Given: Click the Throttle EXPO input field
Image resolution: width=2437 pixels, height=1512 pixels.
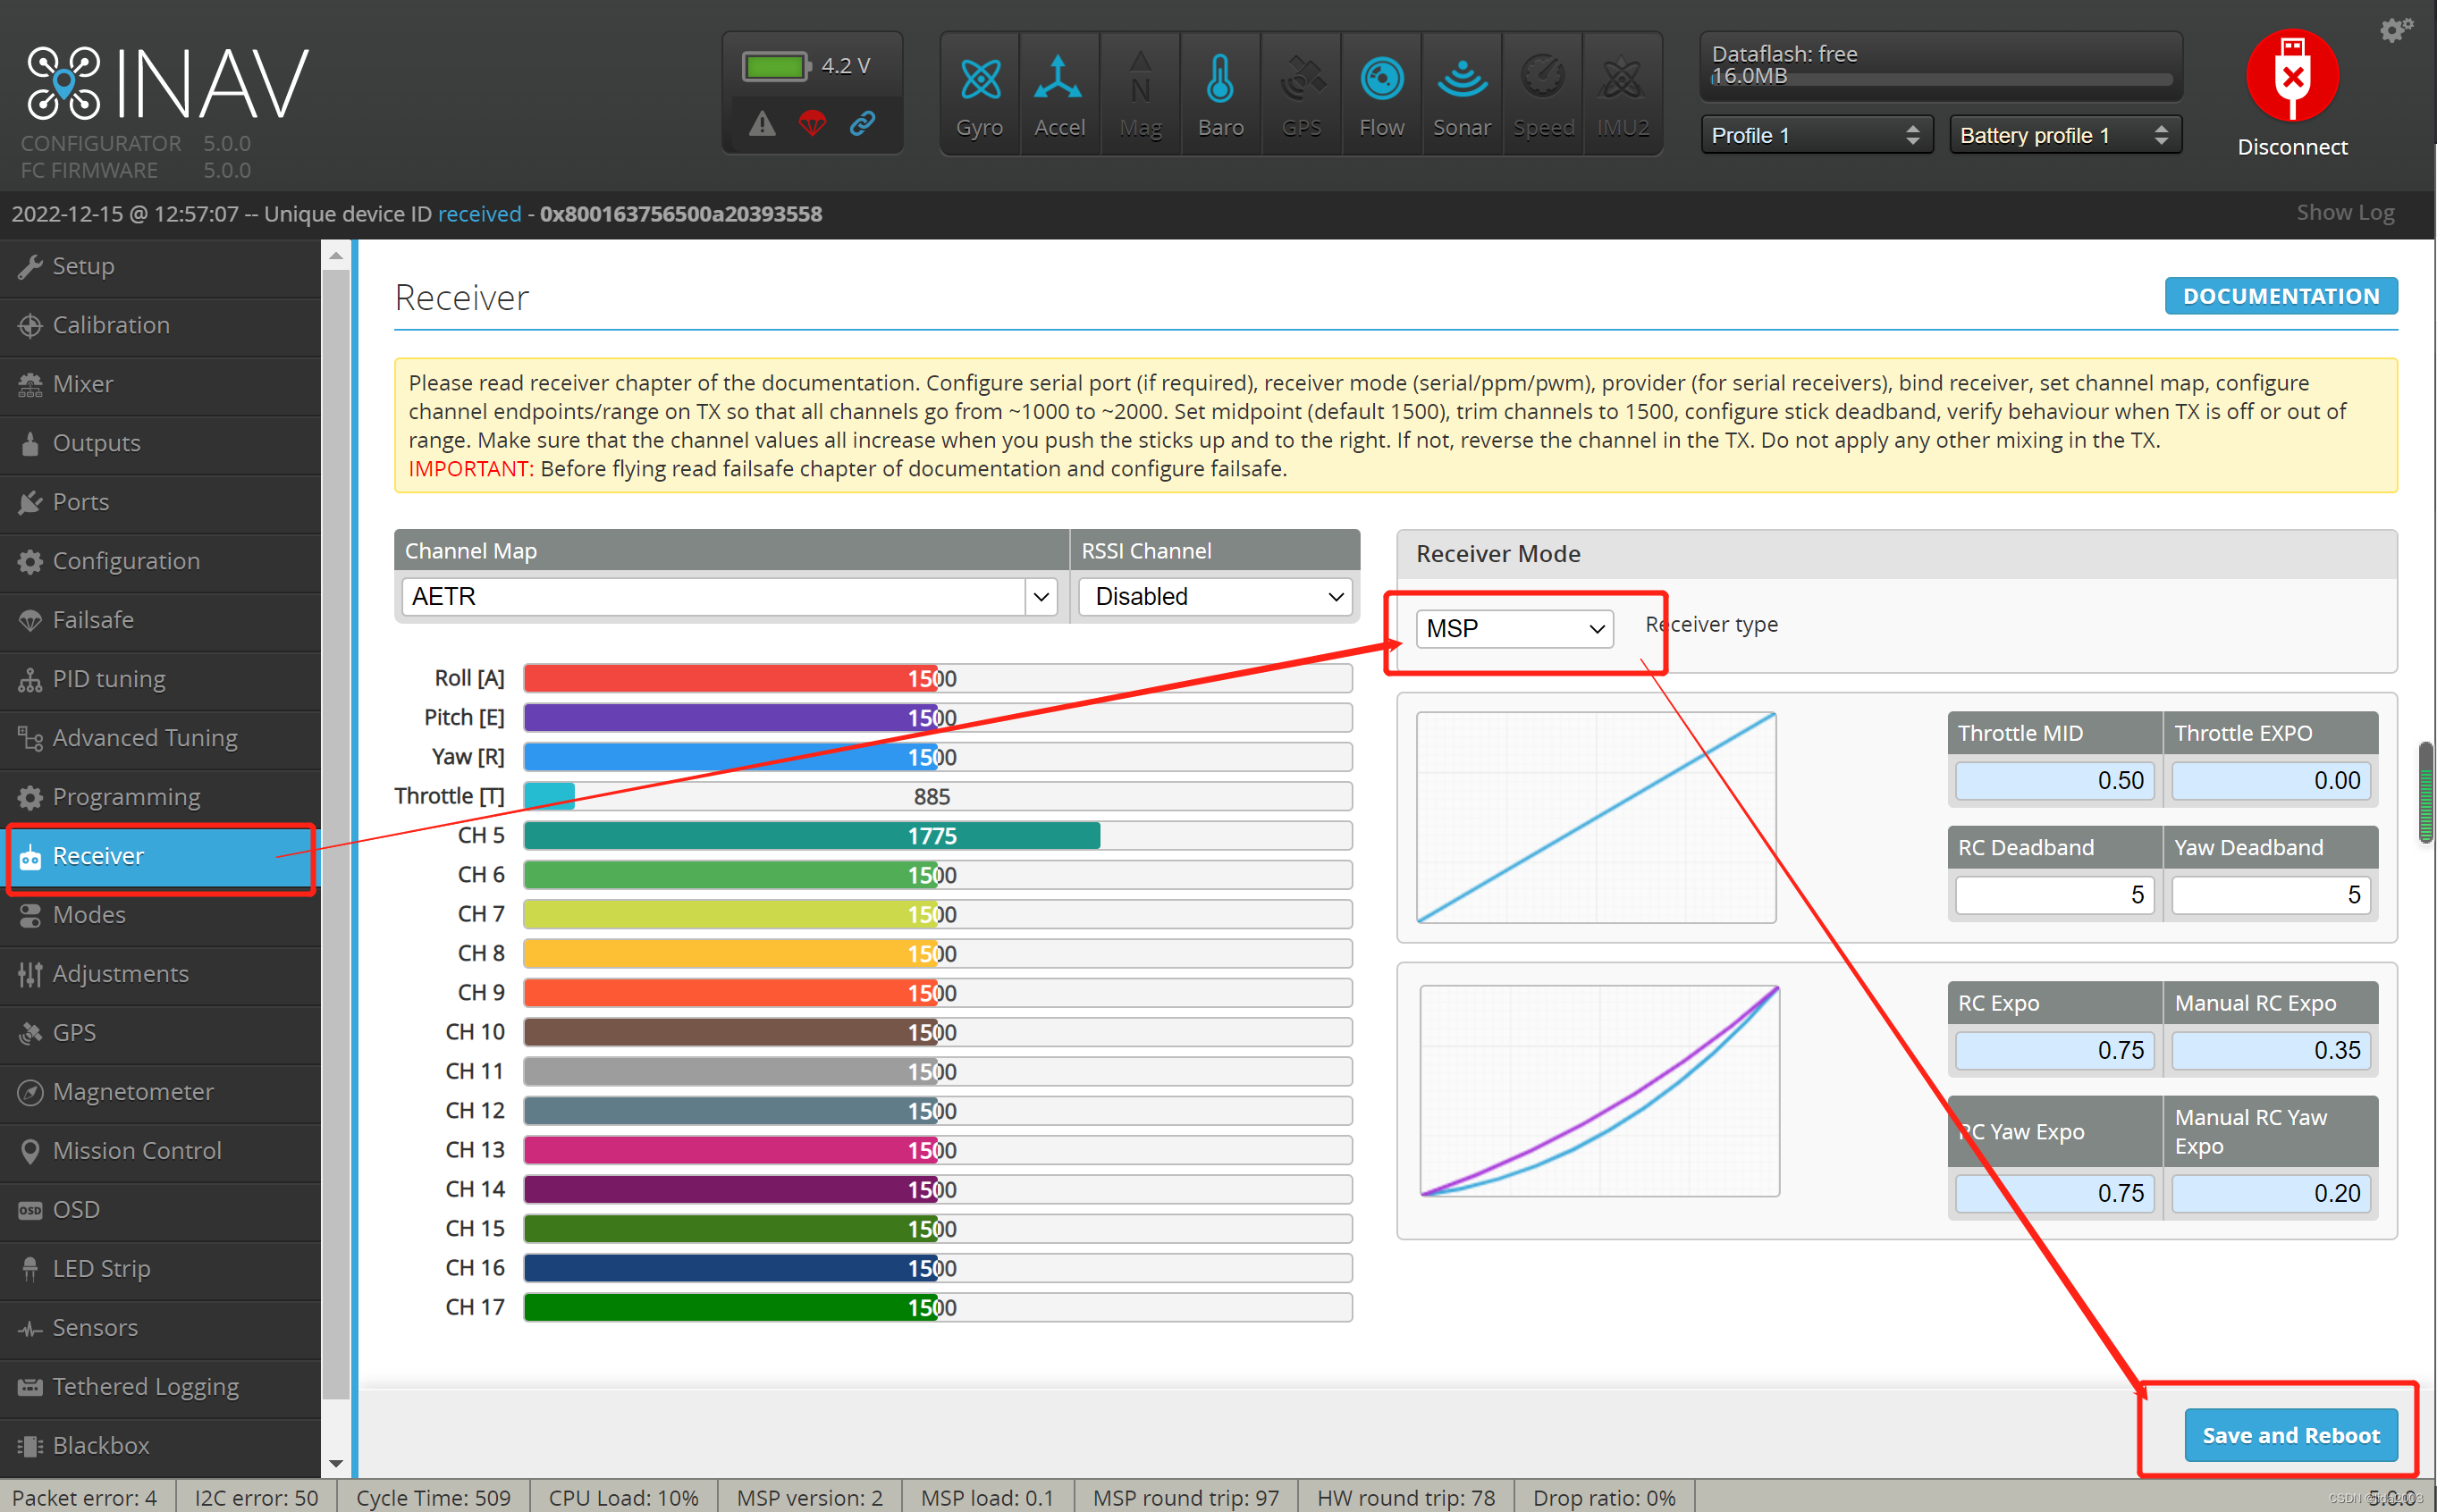Looking at the screenshot, I should tap(2270, 781).
